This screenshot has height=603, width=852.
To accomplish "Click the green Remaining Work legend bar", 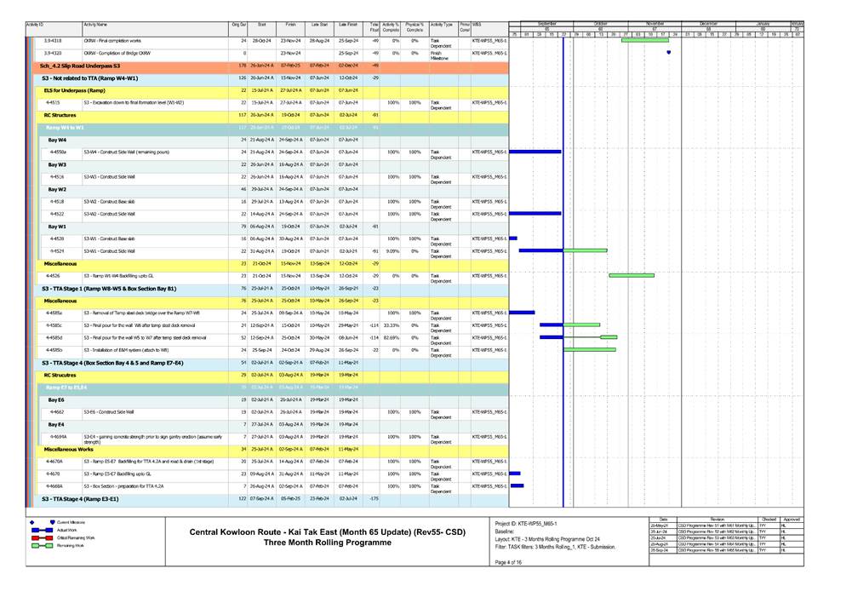I will click(x=42, y=546).
